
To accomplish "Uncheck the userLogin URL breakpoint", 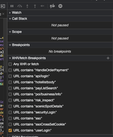I will (x=10, y=130).
